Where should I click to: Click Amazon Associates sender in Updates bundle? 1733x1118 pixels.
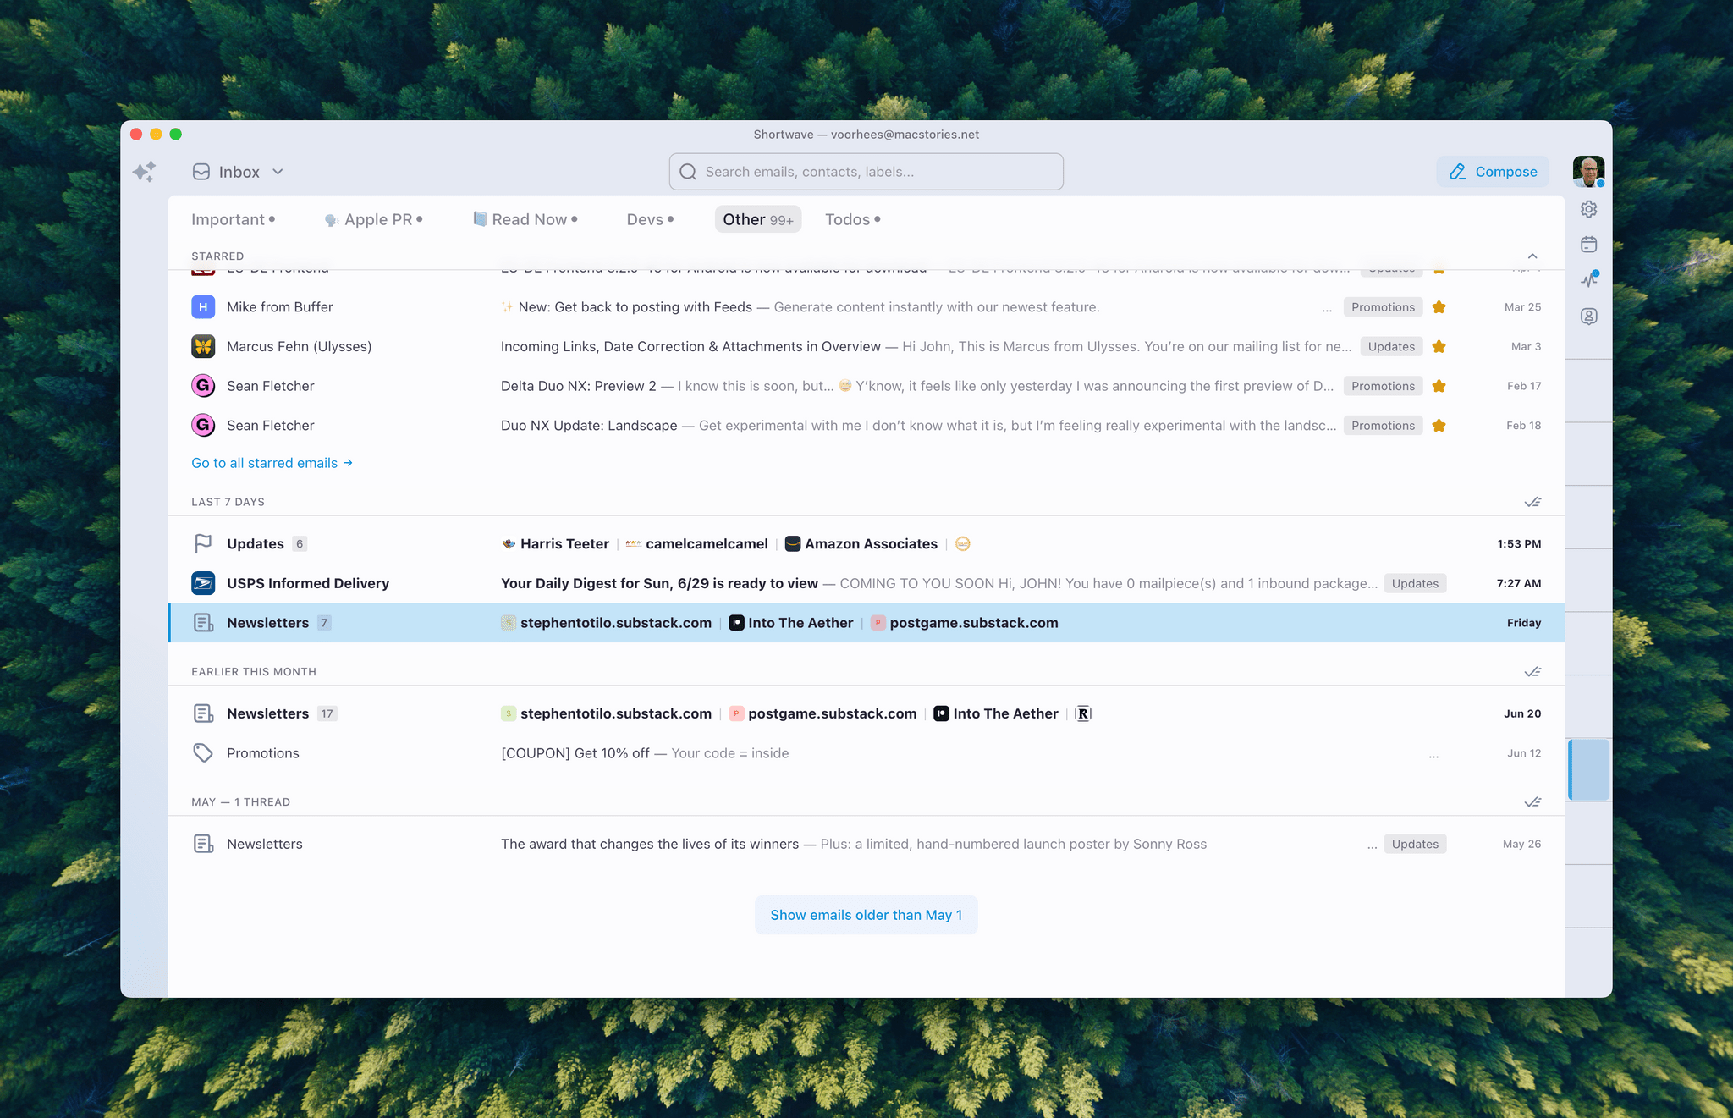click(x=861, y=543)
